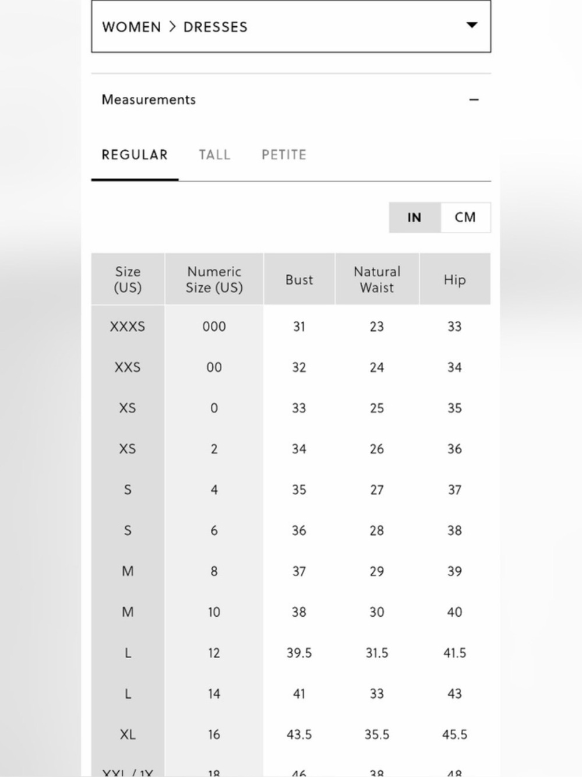Image resolution: width=582 pixels, height=777 pixels.
Task: Click the Size (US) column header
Action: click(x=128, y=279)
